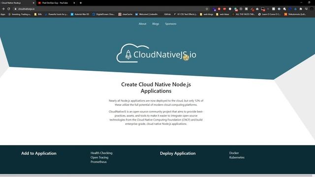Open the DigitalOcean Cloud bookmark
This screenshot has height=177, width=315.
(x=103, y=14)
